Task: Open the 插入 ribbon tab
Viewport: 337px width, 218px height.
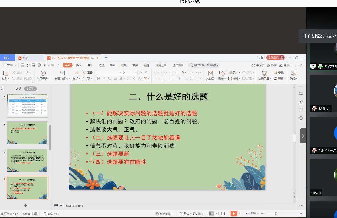Action: click(79, 65)
